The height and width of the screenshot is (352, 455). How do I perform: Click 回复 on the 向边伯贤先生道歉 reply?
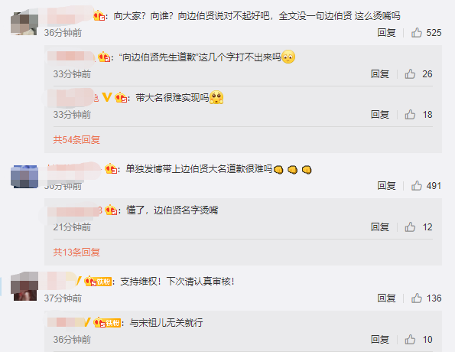[x=380, y=74]
